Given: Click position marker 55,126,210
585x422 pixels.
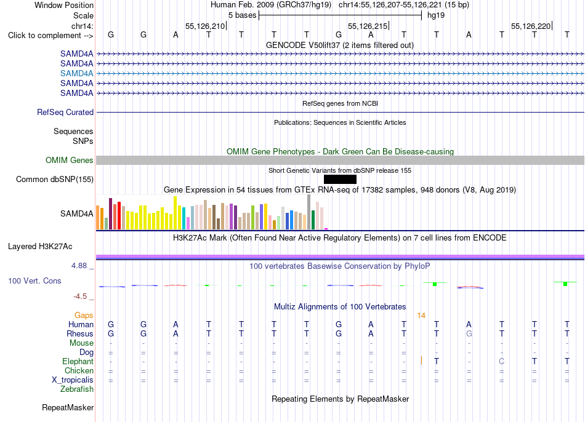Looking at the screenshot, I should 205,26.
